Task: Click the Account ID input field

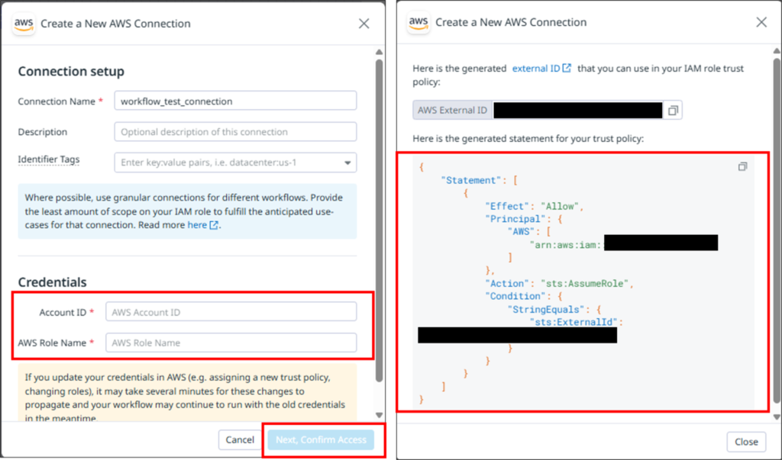Action: click(x=231, y=312)
